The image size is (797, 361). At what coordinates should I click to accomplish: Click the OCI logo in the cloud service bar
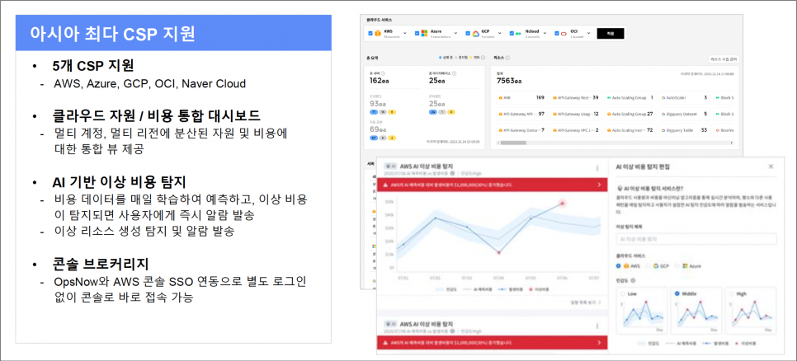(x=564, y=34)
